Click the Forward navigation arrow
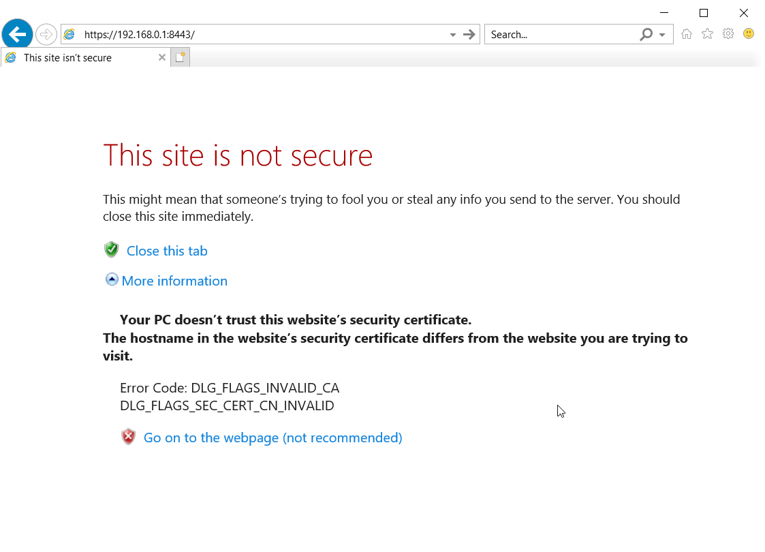 46,34
